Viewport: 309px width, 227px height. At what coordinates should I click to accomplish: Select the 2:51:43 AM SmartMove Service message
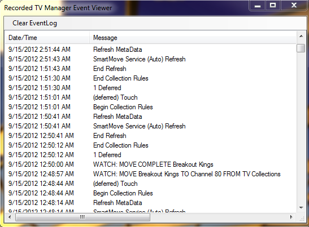(x=140, y=59)
